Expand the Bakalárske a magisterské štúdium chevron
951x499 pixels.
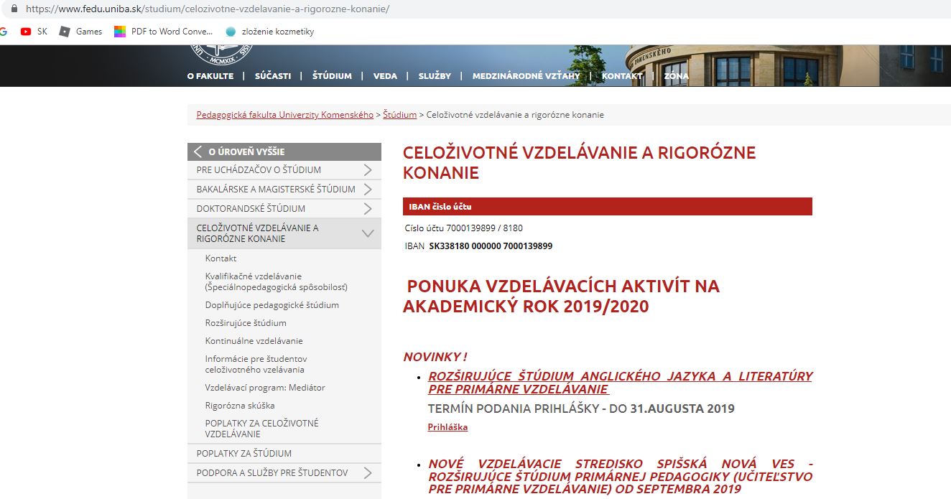point(368,190)
